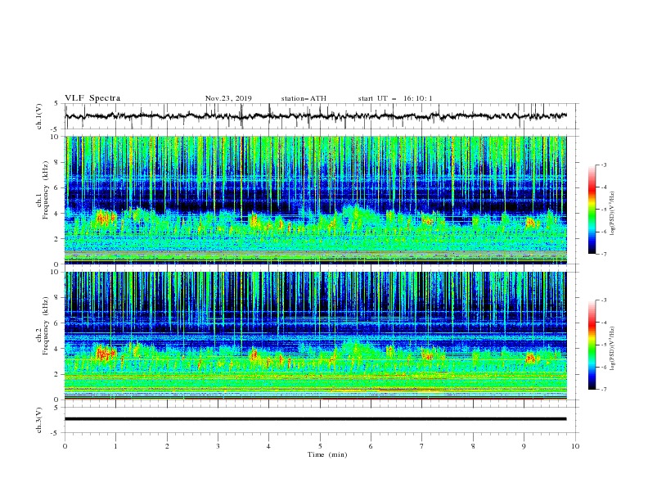Screen dimensions: 648x501
Task: Click ch.2 frequency tick label '4'
Action: (58, 349)
